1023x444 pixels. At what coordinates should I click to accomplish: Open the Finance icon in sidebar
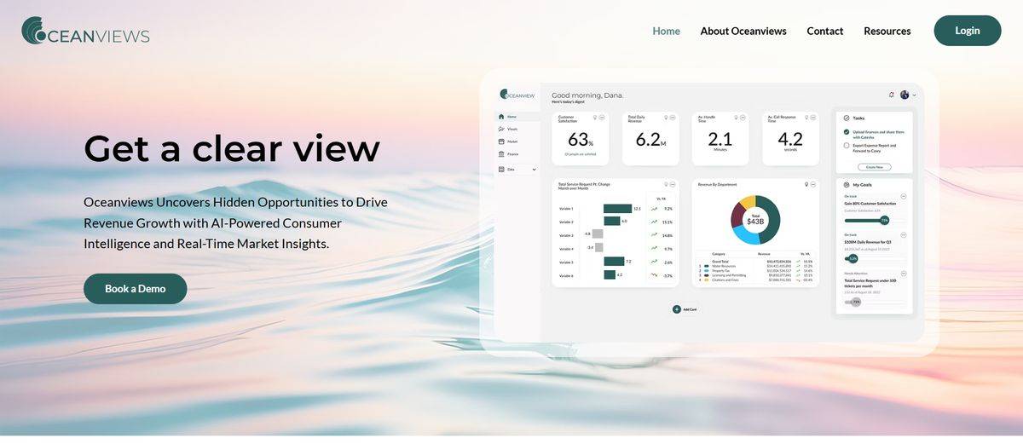tap(501, 154)
